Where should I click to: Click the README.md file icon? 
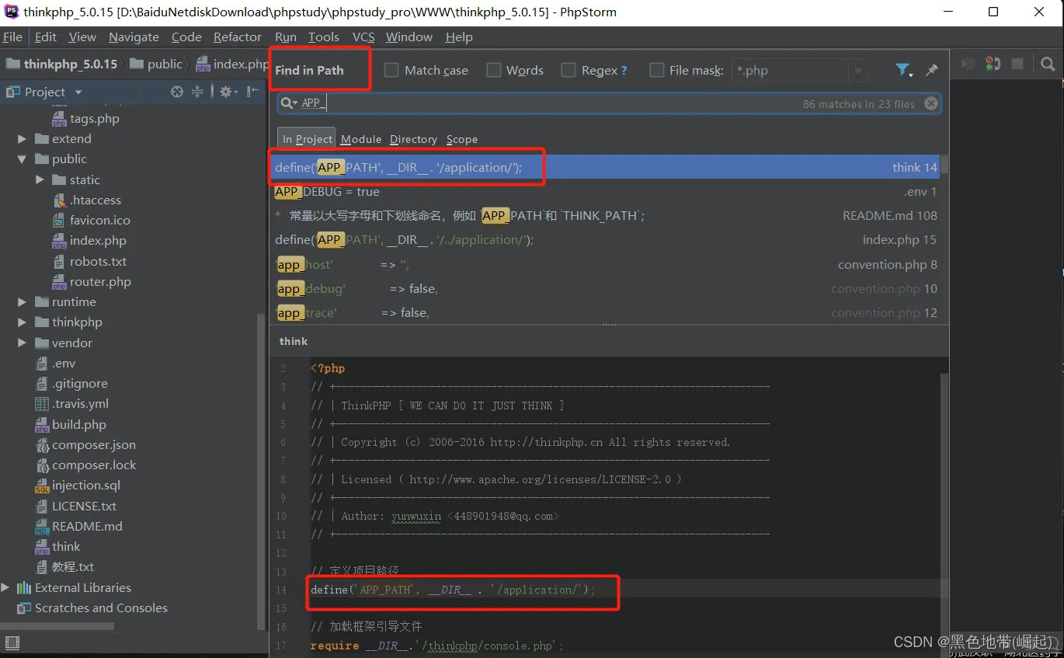pos(42,527)
